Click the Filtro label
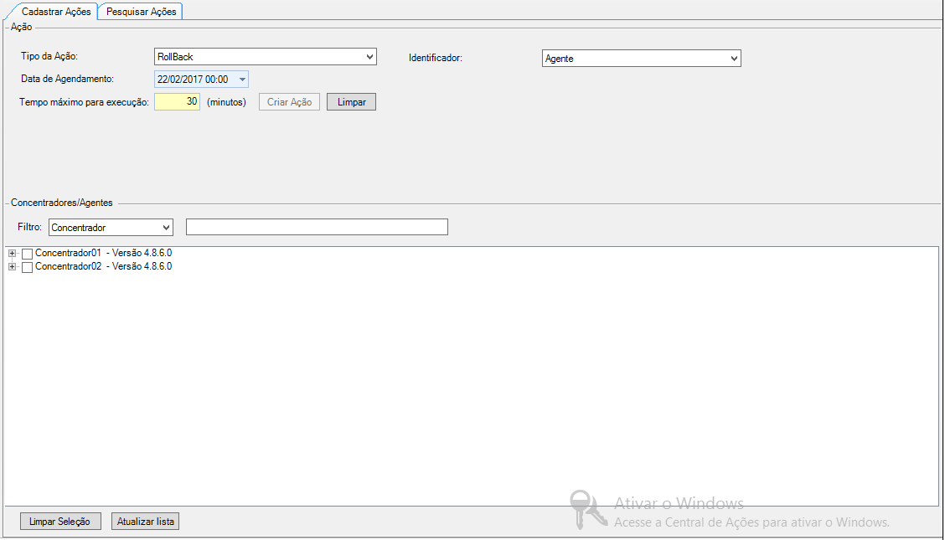 coord(29,227)
